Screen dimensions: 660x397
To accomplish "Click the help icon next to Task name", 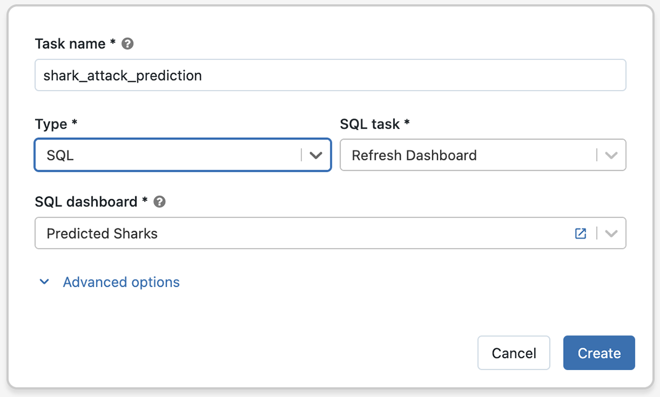I will (x=128, y=44).
